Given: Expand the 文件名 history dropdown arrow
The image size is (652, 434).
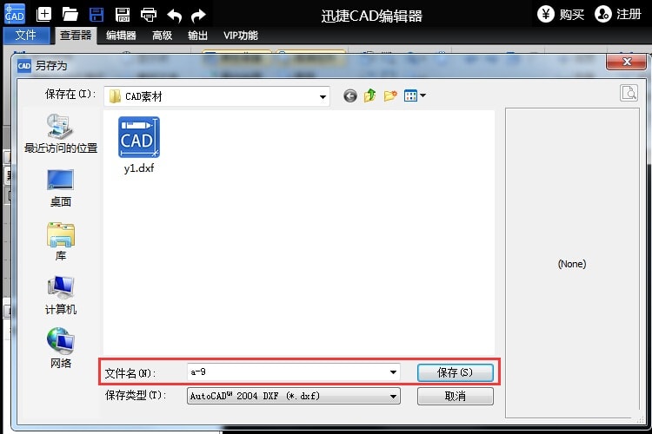Looking at the screenshot, I should point(393,372).
